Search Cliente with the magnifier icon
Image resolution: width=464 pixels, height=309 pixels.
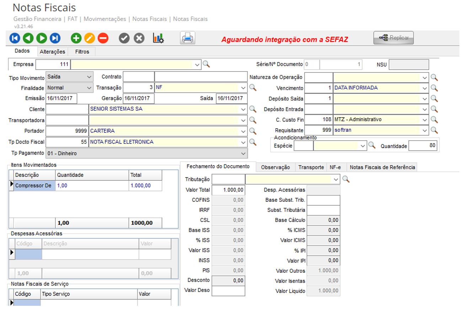(x=252, y=109)
